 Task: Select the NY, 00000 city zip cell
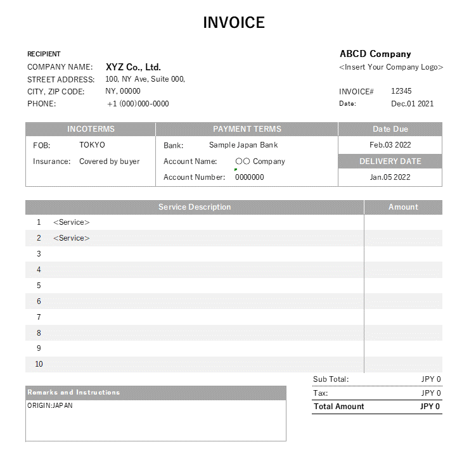pyautogui.click(x=123, y=91)
